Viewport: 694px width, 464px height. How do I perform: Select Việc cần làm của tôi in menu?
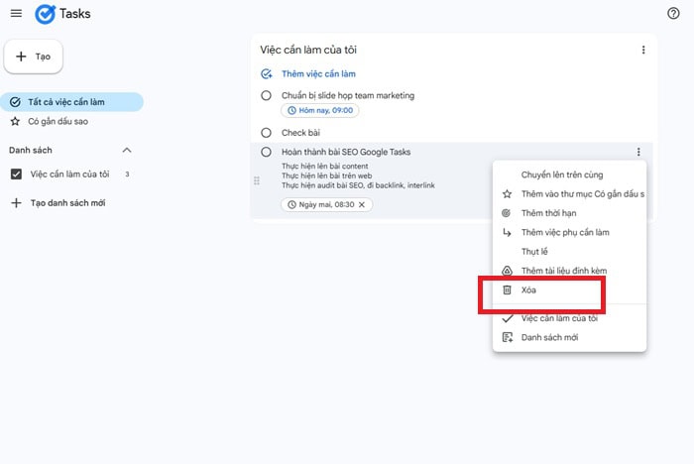tap(570, 318)
